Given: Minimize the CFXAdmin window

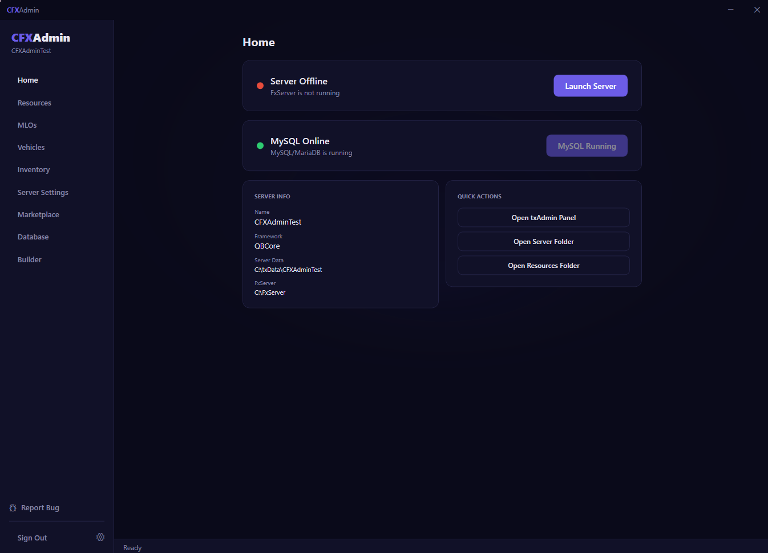Looking at the screenshot, I should click(731, 10).
